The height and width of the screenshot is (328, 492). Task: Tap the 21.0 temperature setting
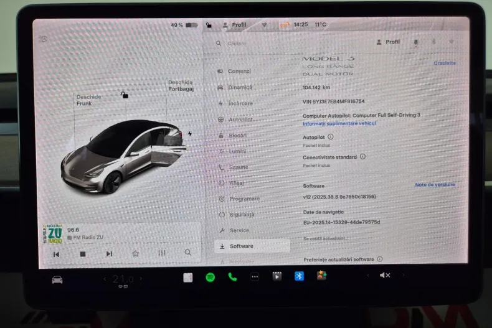point(123,279)
